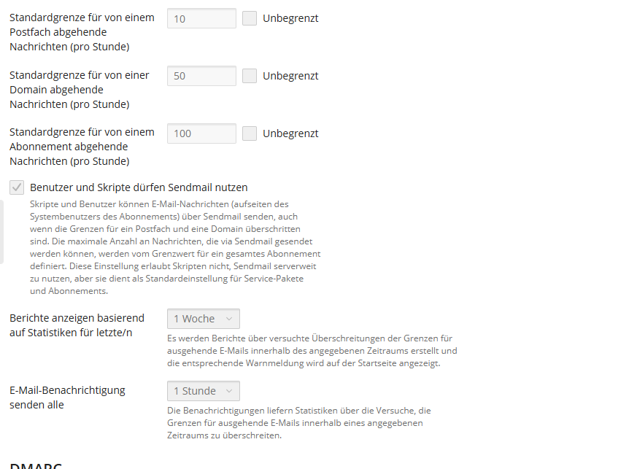Click 'Benutzer und Skripte dürfen Sendmail nutzen' label
This screenshot has height=469, width=621.
pos(139,187)
